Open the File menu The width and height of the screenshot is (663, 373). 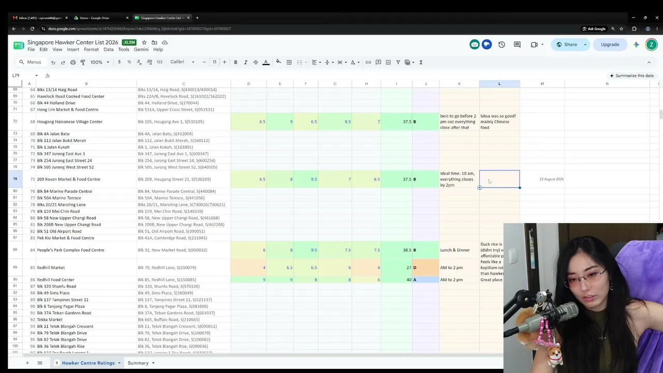[x=31, y=50]
